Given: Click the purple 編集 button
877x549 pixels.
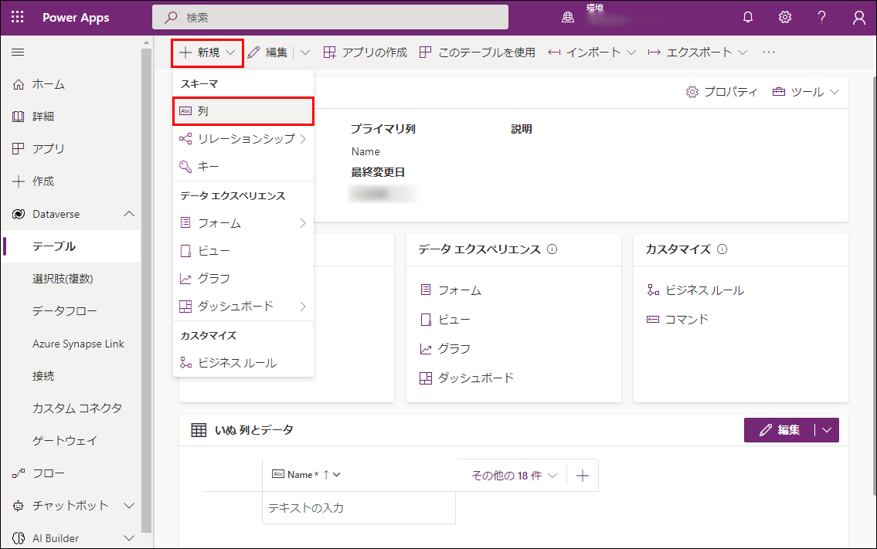Looking at the screenshot, I should (x=779, y=430).
